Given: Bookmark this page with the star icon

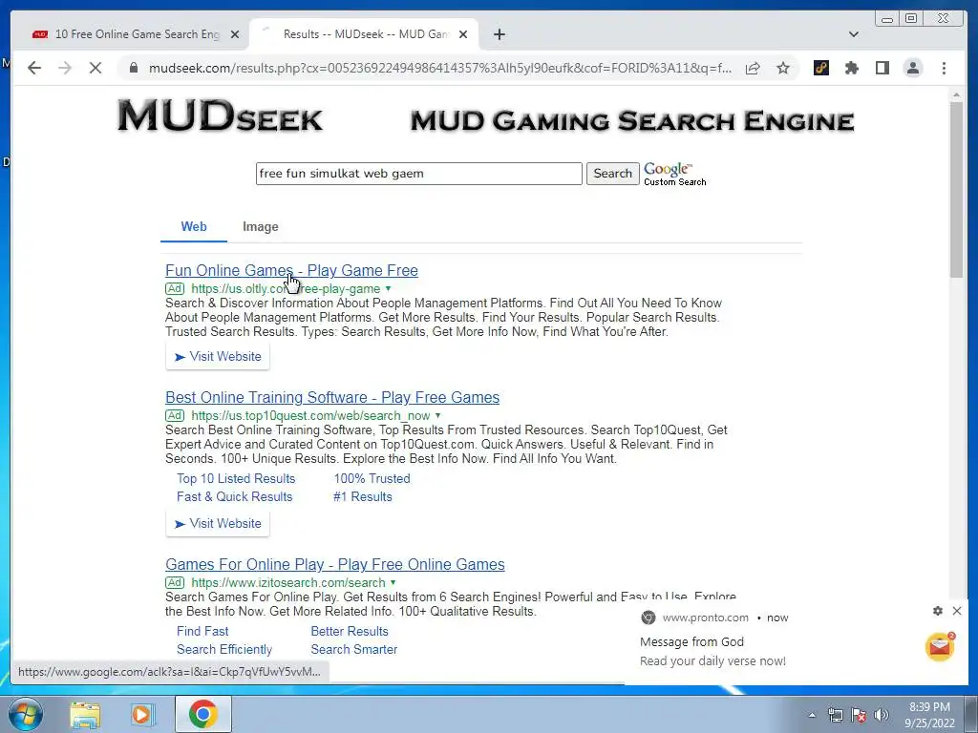Looking at the screenshot, I should coord(783,68).
